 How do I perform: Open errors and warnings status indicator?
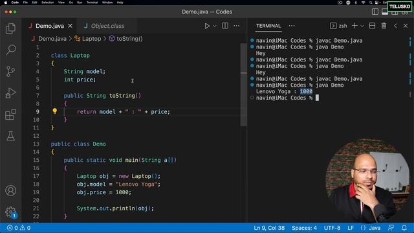pyautogui.click(x=19, y=228)
